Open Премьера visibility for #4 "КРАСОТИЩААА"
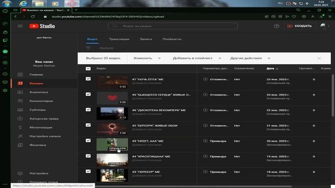Image resolution: width=335 pixels, height=188 pixels. 215,157
